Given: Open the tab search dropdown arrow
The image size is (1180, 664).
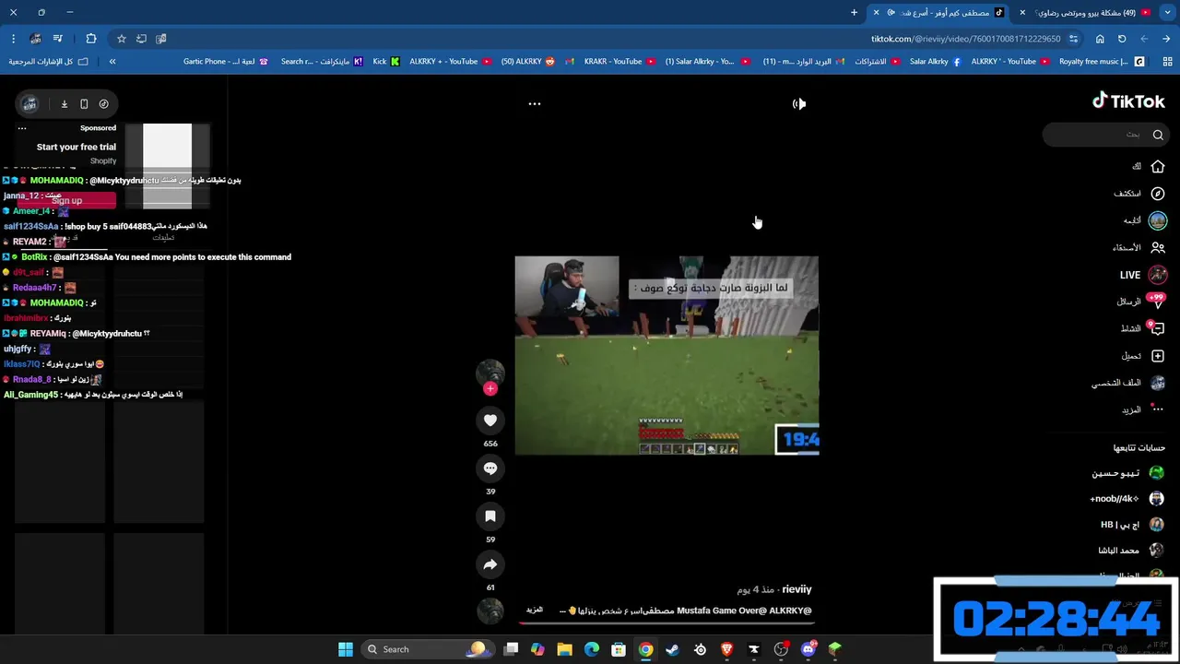Looking at the screenshot, I should pos(1166,13).
